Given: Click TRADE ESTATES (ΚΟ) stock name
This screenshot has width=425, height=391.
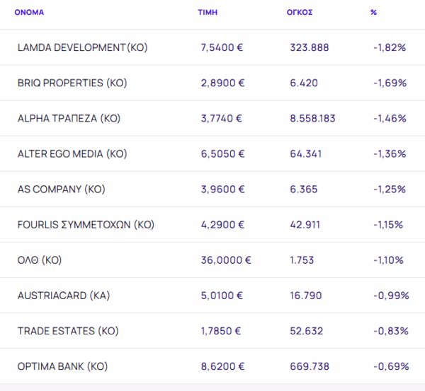Looking at the screenshot, I should [x=68, y=330].
